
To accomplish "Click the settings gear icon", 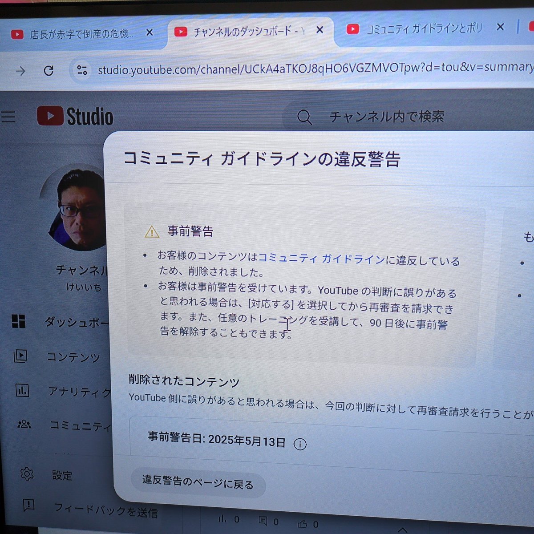I will pos(27,474).
